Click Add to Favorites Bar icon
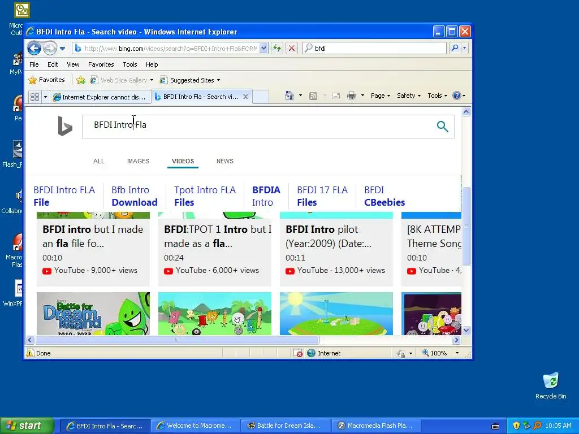Screen dimensions: 579x434 coord(81,80)
